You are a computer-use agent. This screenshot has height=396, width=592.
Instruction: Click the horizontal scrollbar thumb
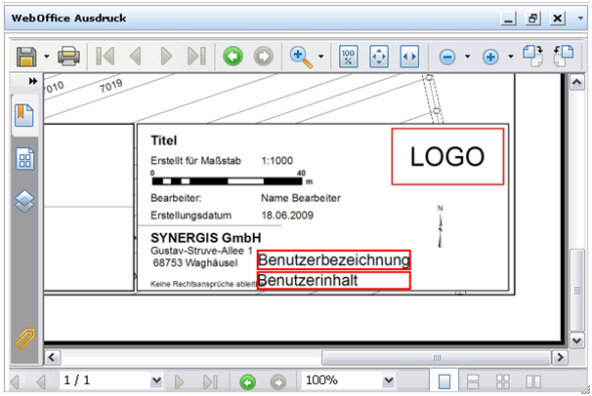point(436,357)
